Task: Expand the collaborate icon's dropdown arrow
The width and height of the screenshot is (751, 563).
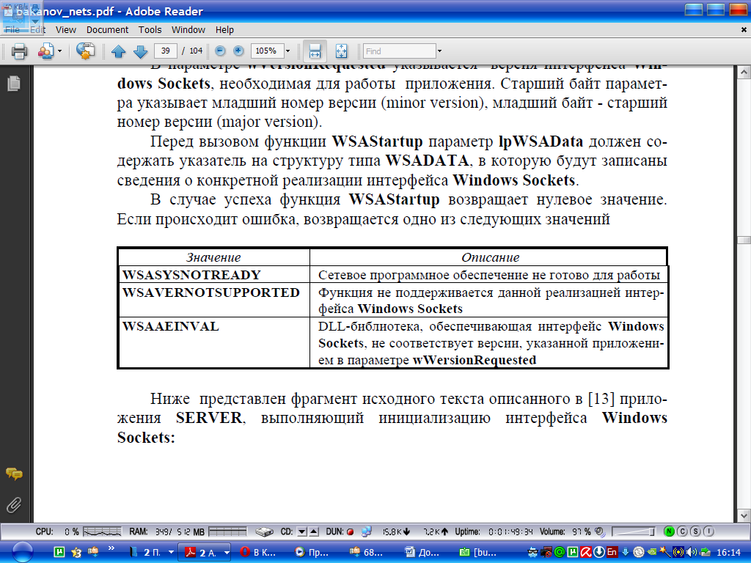Action: coord(60,51)
